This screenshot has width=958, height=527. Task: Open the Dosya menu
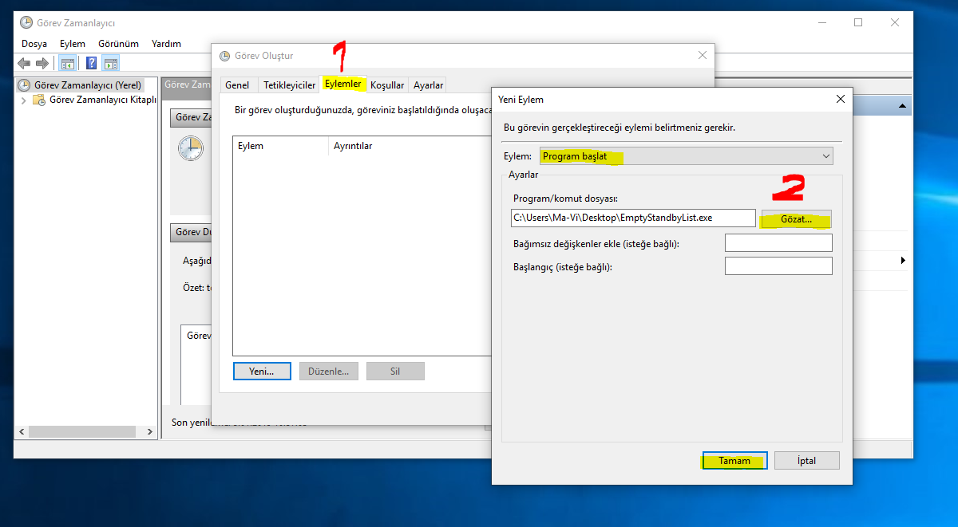point(34,44)
